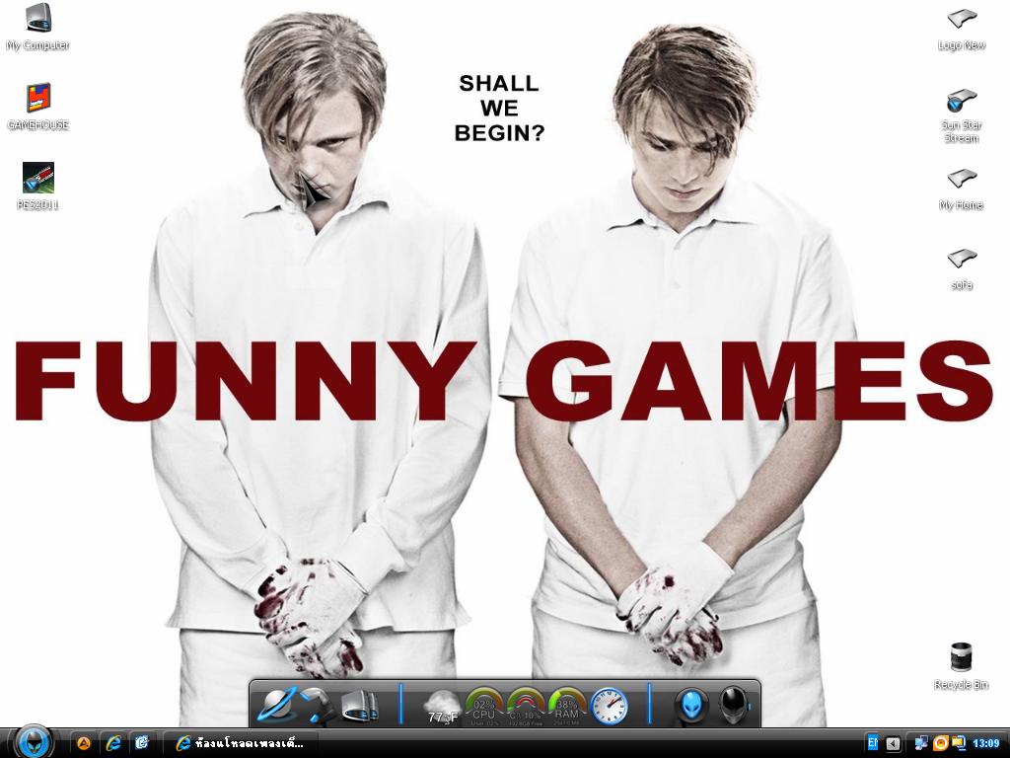1010x758 pixels.
Task: Click the planet globe icon in dock
Action: click(x=277, y=704)
